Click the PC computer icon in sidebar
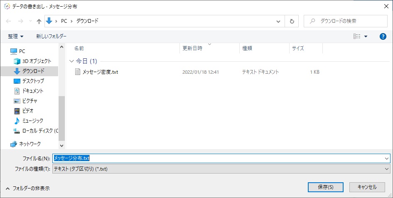Viewport: 393px width, 198px height. tap(14, 51)
